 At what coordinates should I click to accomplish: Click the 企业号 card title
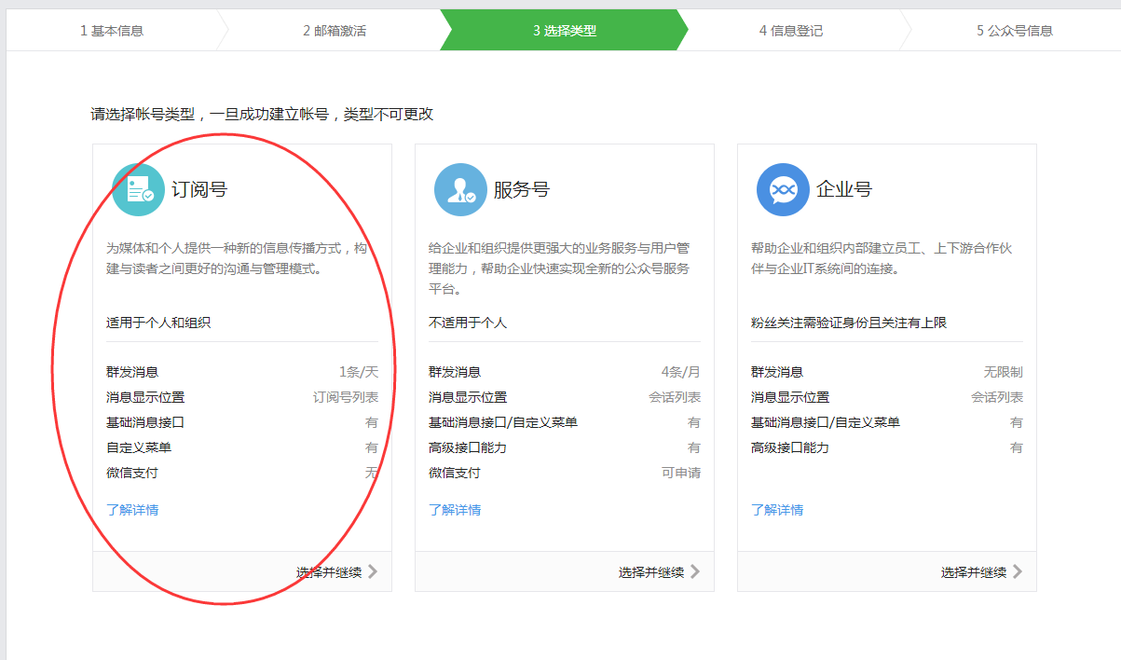tap(844, 189)
